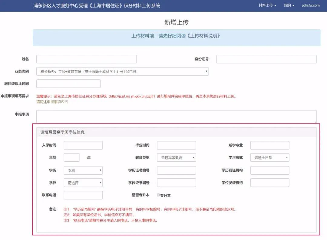
Task: Click the site title 浦东新区人才服务中心 link
Action: (97, 6)
